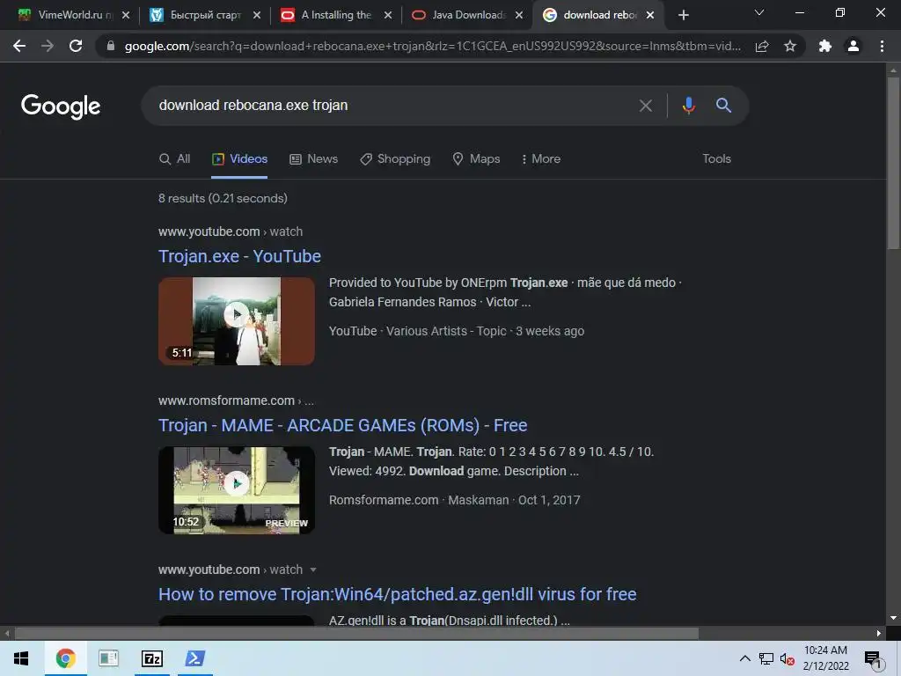
Task: Click the horizontal scroll right arrow
Action: pyautogui.click(x=879, y=634)
